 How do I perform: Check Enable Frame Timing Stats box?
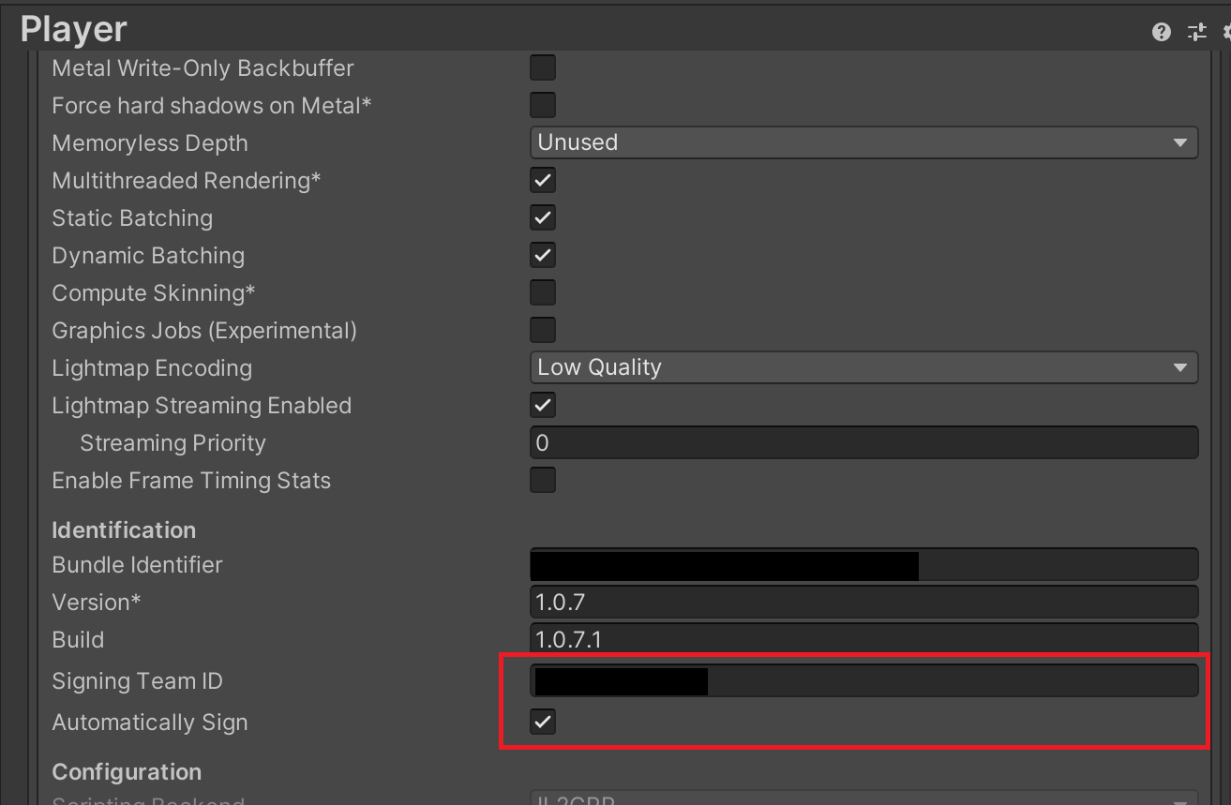pyautogui.click(x=543, y=480)
